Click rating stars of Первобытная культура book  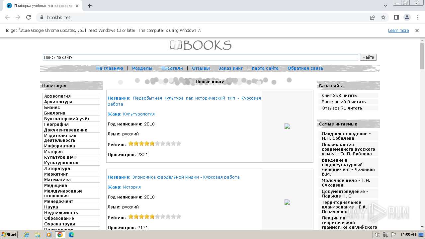(155, 144)
